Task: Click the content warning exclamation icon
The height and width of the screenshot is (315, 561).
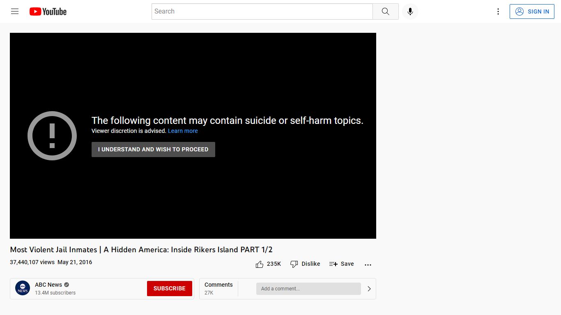Action: click(x=52, y=136)
